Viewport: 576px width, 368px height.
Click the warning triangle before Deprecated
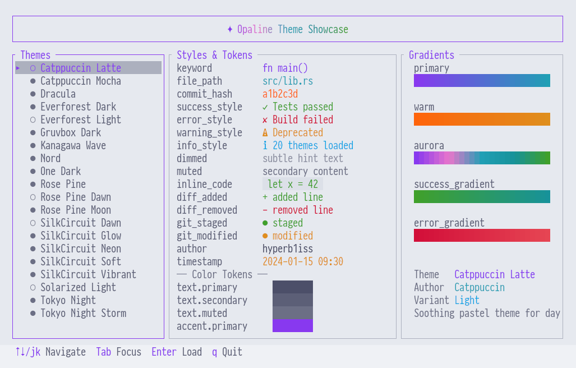[x=265, y=132]
